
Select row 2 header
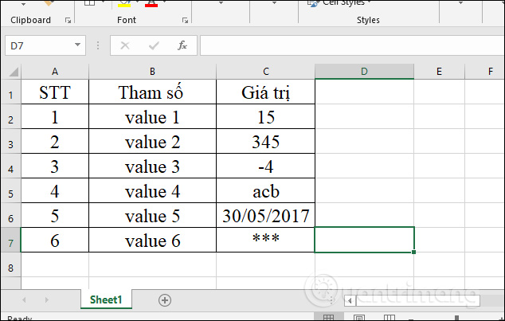[10, 117]
